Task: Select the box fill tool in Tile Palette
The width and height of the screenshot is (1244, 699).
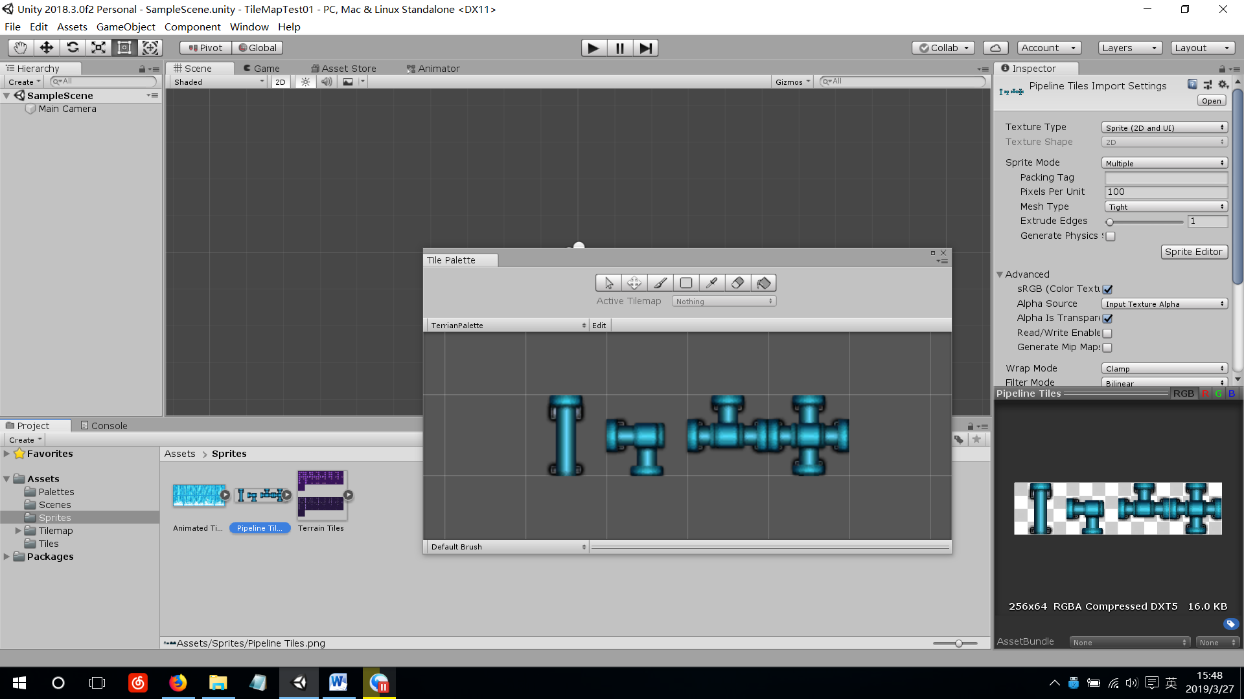Action: (x=686, y=283)
